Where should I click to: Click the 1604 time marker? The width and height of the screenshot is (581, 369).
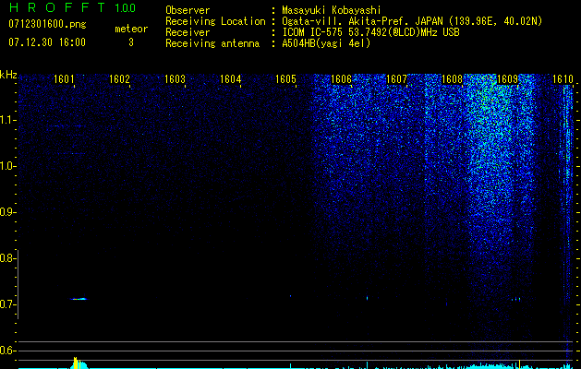231,78
